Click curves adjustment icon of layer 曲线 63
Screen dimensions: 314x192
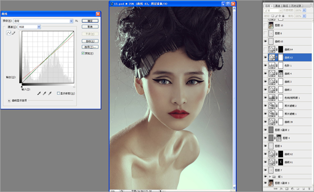coord(272,58)
